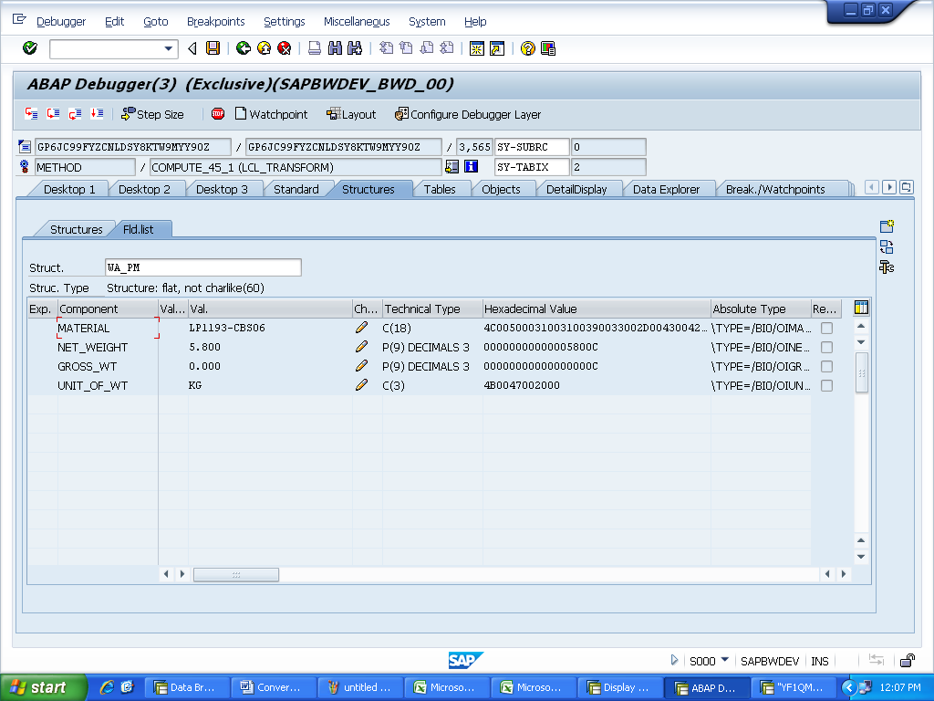Toggle the read-only checkbox for NET_WEIGHT row
934x701 pixels.
point(826,347)
